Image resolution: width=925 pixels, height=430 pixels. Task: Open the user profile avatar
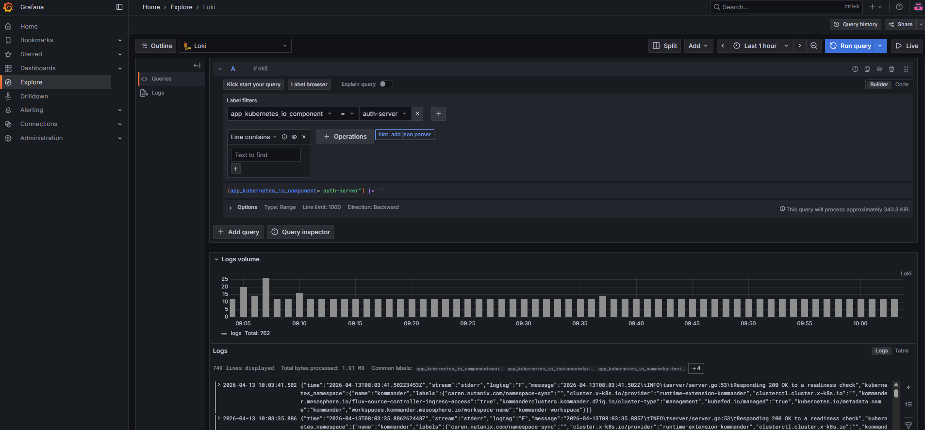tap(918, 7)
